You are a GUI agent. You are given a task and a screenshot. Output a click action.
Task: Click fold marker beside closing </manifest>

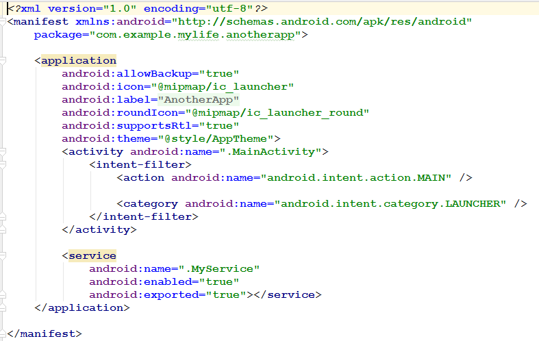click(3, 333)
